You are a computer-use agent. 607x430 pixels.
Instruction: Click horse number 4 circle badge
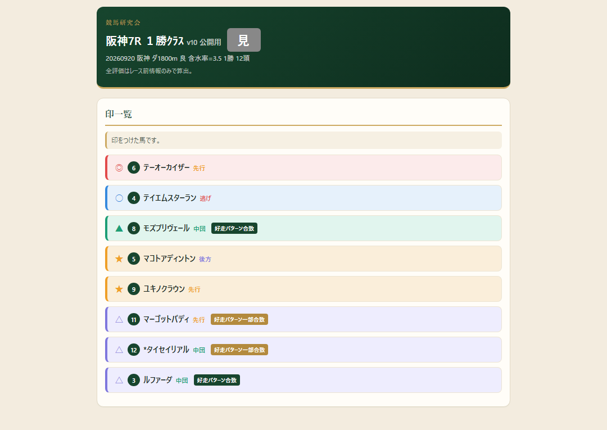pos(134,198)
